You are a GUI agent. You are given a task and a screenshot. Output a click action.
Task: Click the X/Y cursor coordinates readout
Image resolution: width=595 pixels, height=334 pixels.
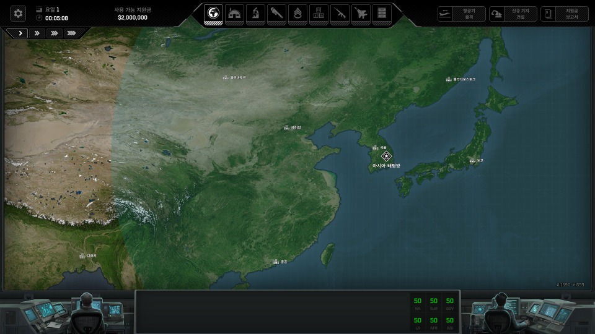tap(570, 285)
